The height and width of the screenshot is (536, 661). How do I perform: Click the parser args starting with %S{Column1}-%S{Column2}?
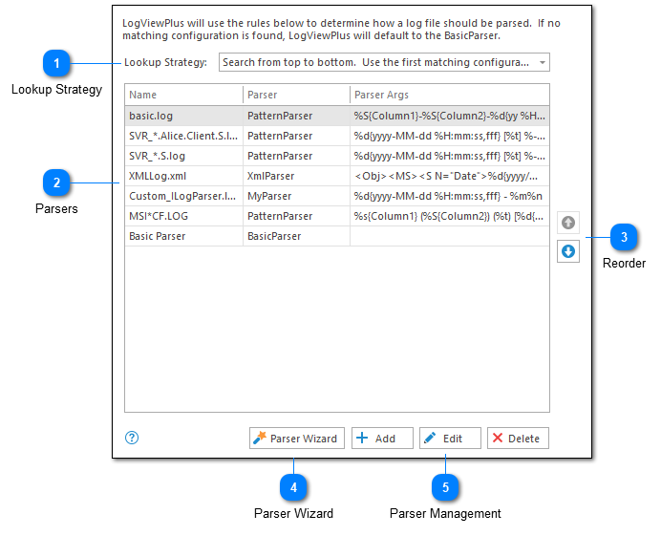450,116
